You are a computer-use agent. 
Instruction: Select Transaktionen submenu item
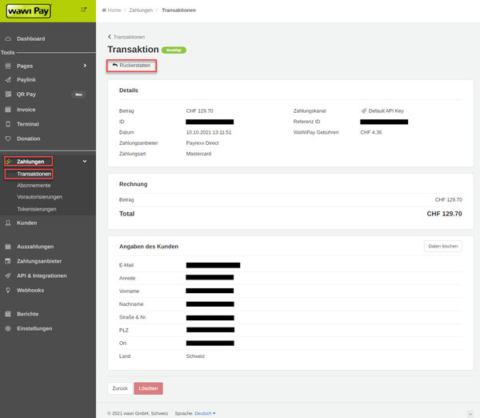click(x=34, y=174)
